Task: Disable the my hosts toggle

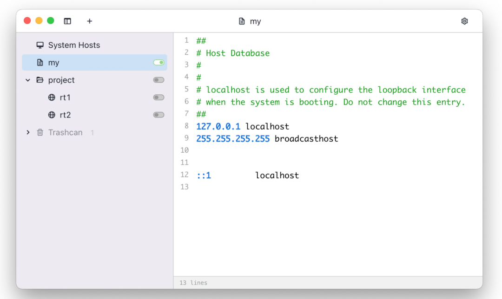Action: [159, 62]
